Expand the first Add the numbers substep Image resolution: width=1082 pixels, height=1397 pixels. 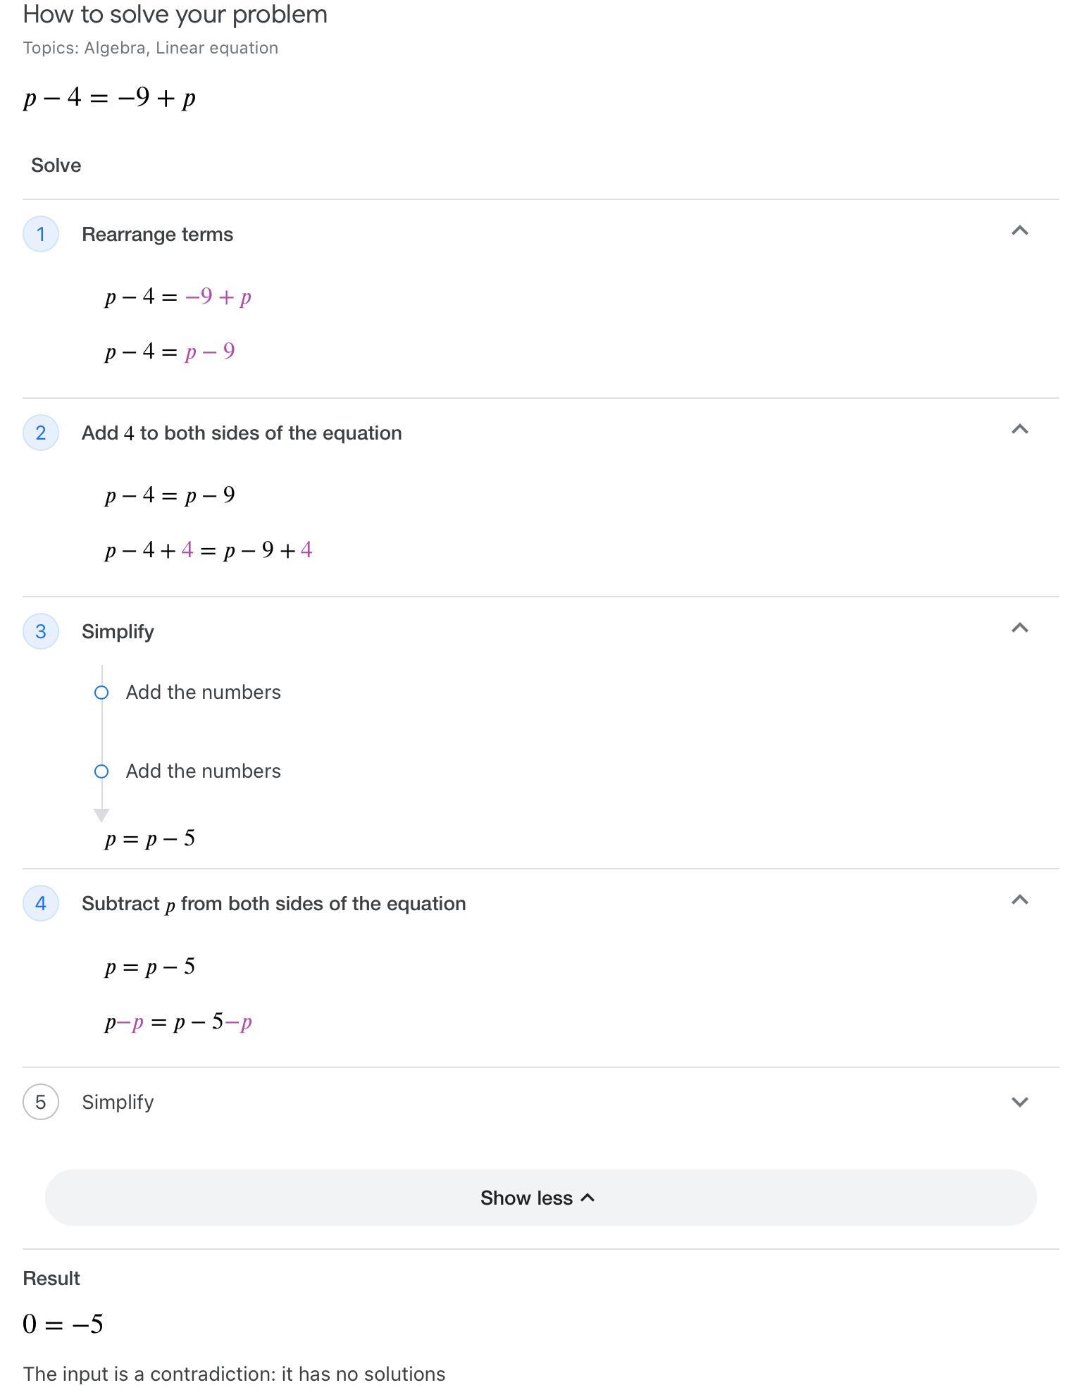203,693
